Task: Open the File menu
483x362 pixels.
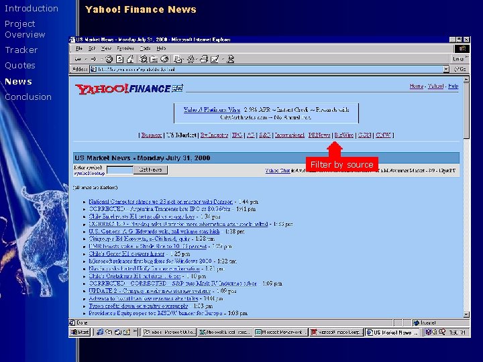Action: (79, 48)
